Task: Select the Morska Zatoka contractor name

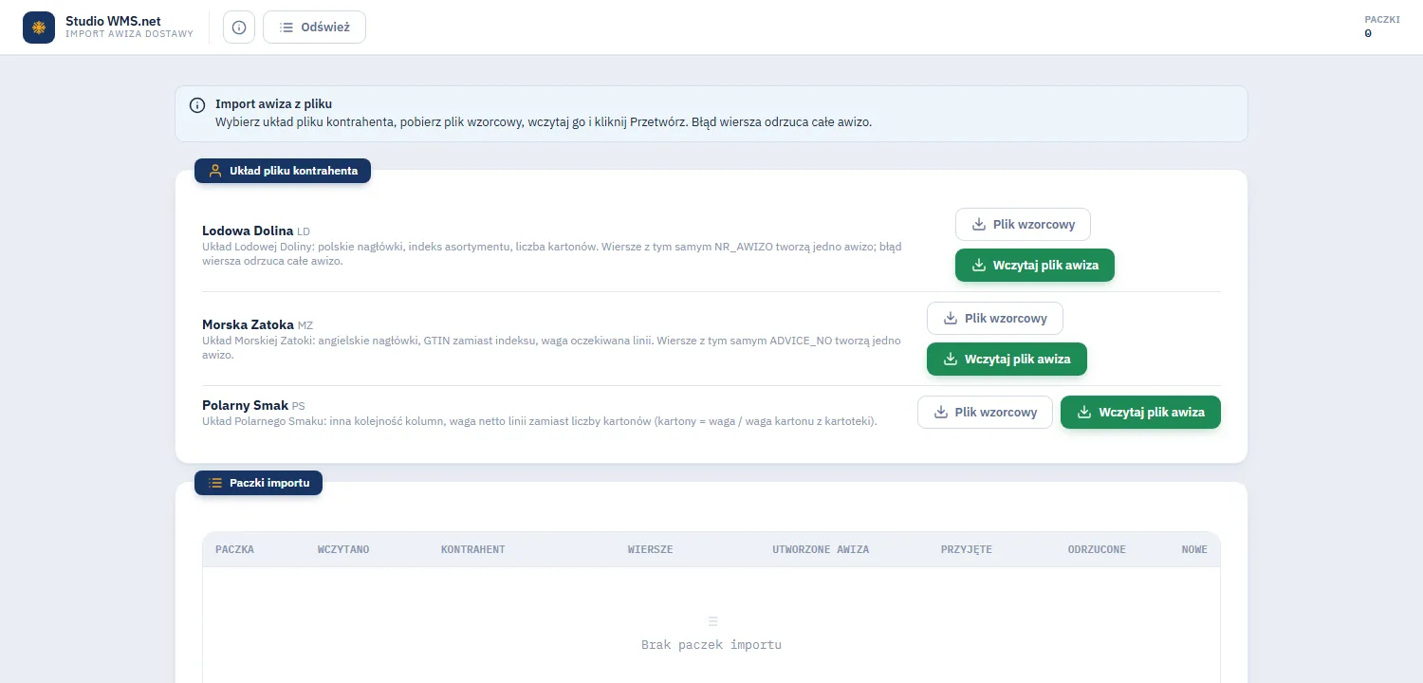Action: [x=248, y=324]
